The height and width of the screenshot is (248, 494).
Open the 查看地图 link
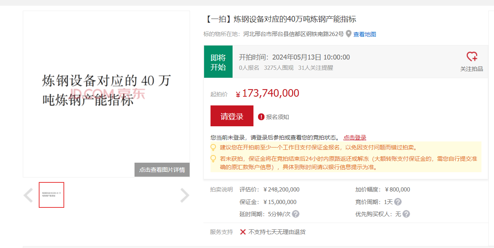pos(365,34)
